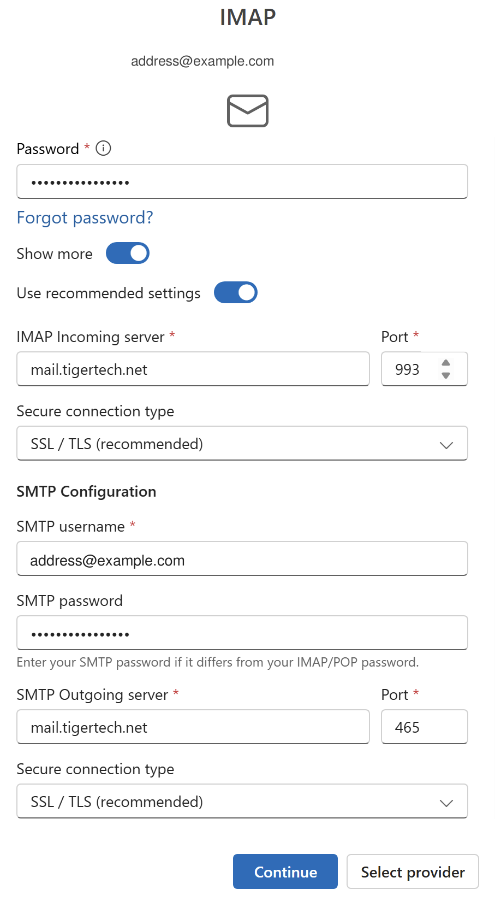Screen dimensions: 495x913
Task: Click the chevron on the SMTP Secure connection dropdown
Action: (x=446, y=802)
